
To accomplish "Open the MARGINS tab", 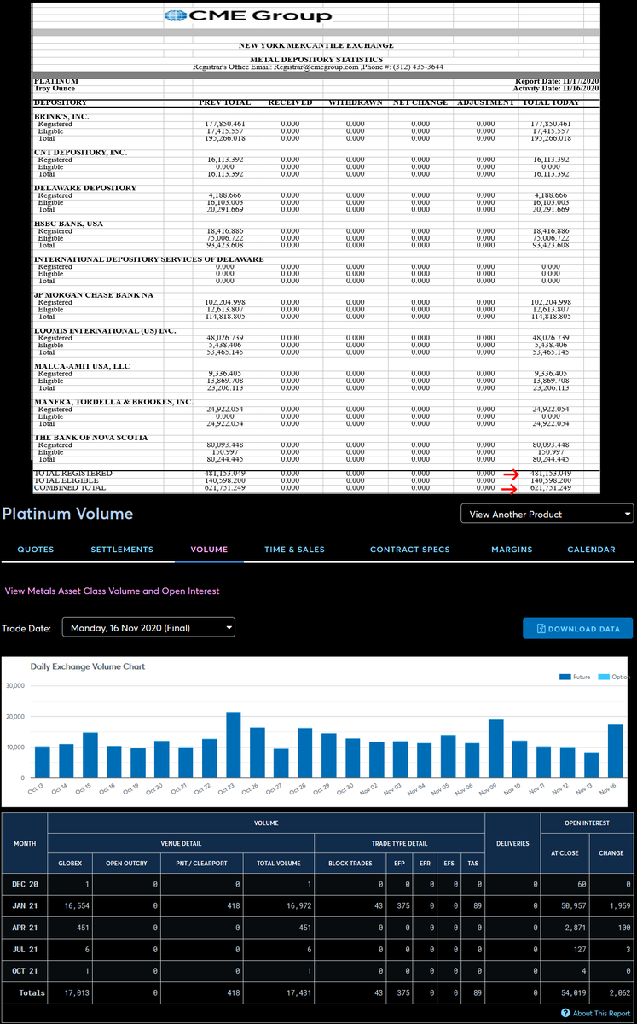I will [512, 550].
